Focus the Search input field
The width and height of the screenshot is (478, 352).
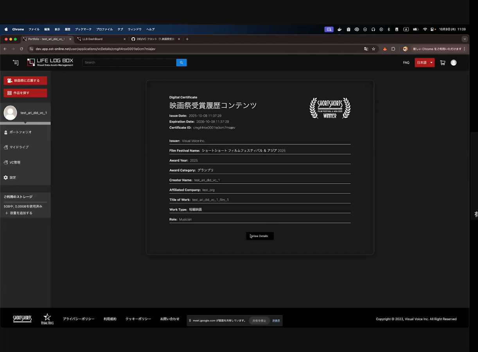(x=129, y=63)
